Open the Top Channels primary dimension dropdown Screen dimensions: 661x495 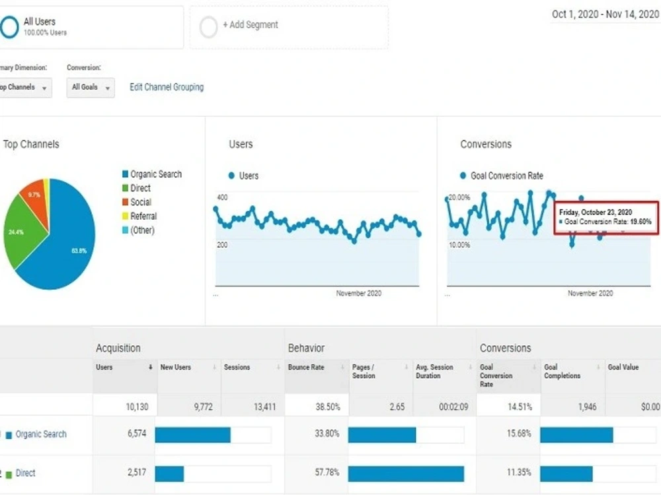click(24, 88)
